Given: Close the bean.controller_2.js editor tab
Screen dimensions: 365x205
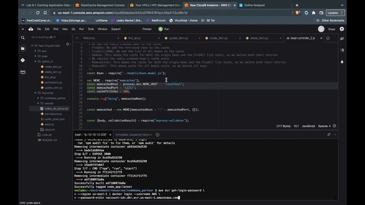Looking at the screenshot, I should (x=321, y=38).
